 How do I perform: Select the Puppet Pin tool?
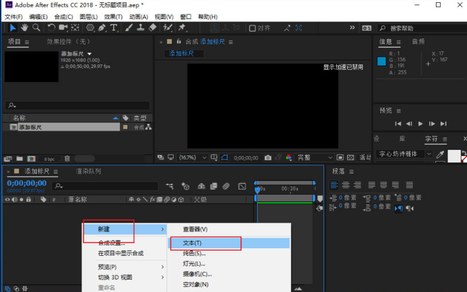(x=182, y=27)
